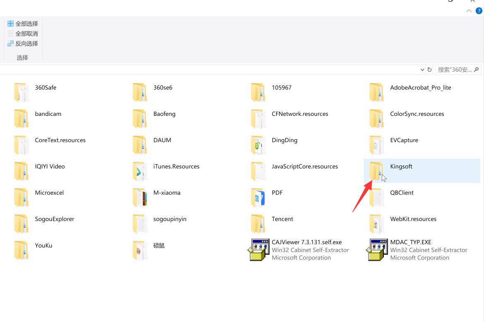Select the AdobeAcrobat_Pro_lite folder icon

click(x=377, y=92)
